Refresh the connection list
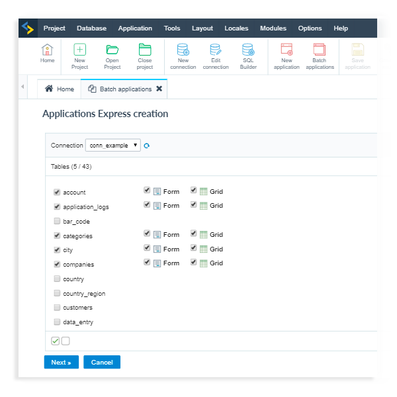The height and width of the screenshot is (397, 397). point(147,146)
